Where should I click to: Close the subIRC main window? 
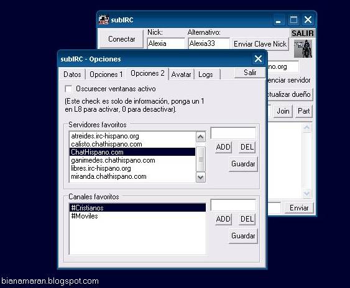coord(308,20)
